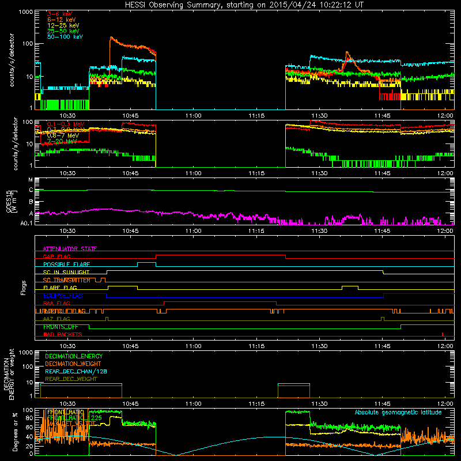Click the GOES15 axis label

(x=9, y=201)
